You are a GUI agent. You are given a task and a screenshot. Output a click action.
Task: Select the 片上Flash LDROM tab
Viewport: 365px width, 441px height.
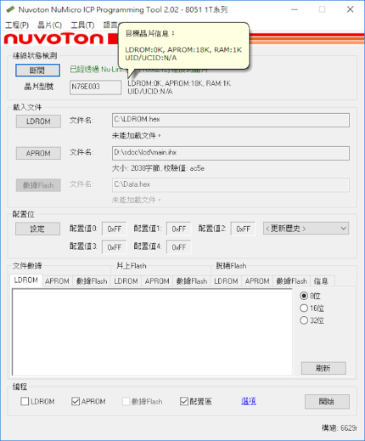point(126,281)
